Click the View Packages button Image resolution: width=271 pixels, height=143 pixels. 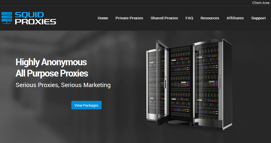tap(86, 105)
